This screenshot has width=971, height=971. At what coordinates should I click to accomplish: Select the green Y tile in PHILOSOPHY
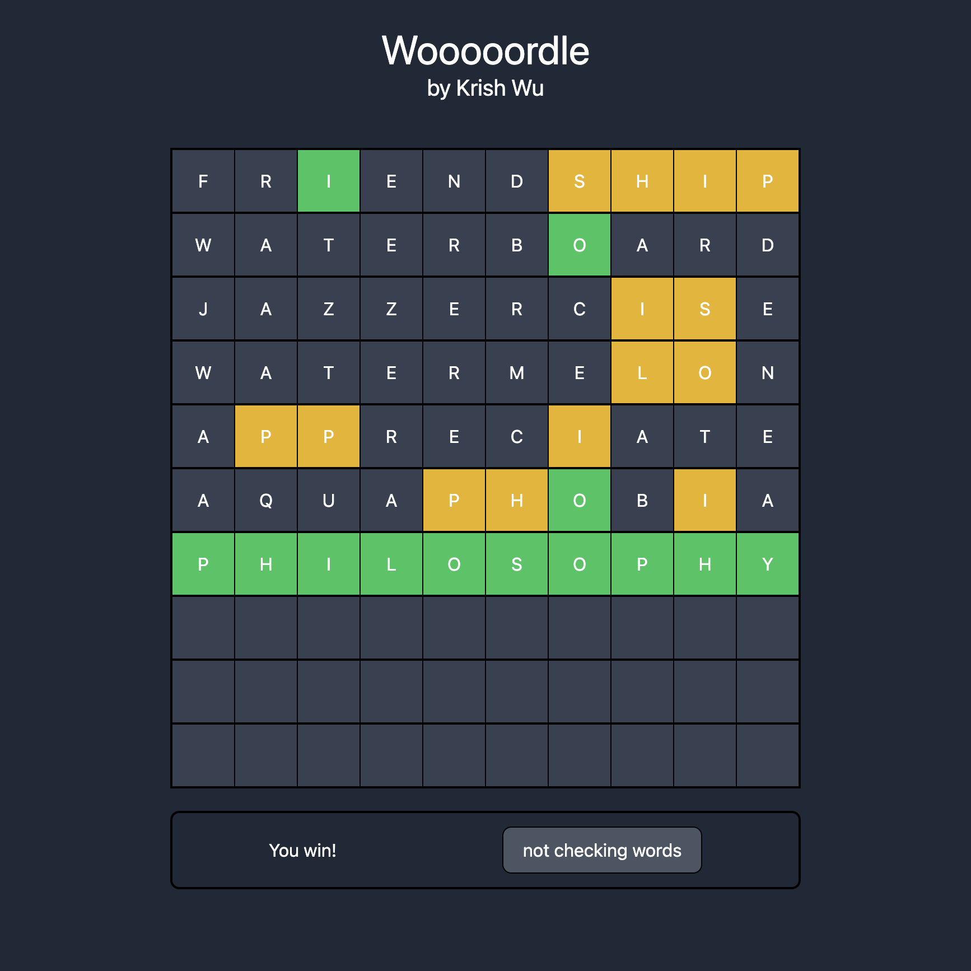point(768,564)
